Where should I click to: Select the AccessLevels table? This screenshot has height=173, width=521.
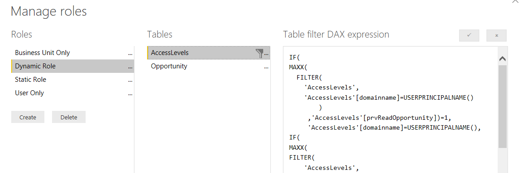click(208, 53)
